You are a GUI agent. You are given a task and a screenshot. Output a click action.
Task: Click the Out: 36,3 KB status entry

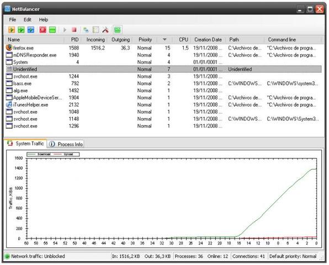tap(157, 256)
